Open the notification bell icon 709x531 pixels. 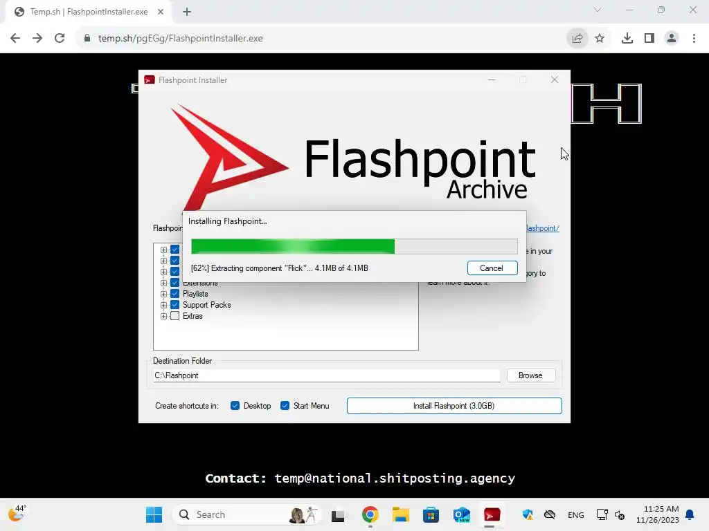pos(690,514)
